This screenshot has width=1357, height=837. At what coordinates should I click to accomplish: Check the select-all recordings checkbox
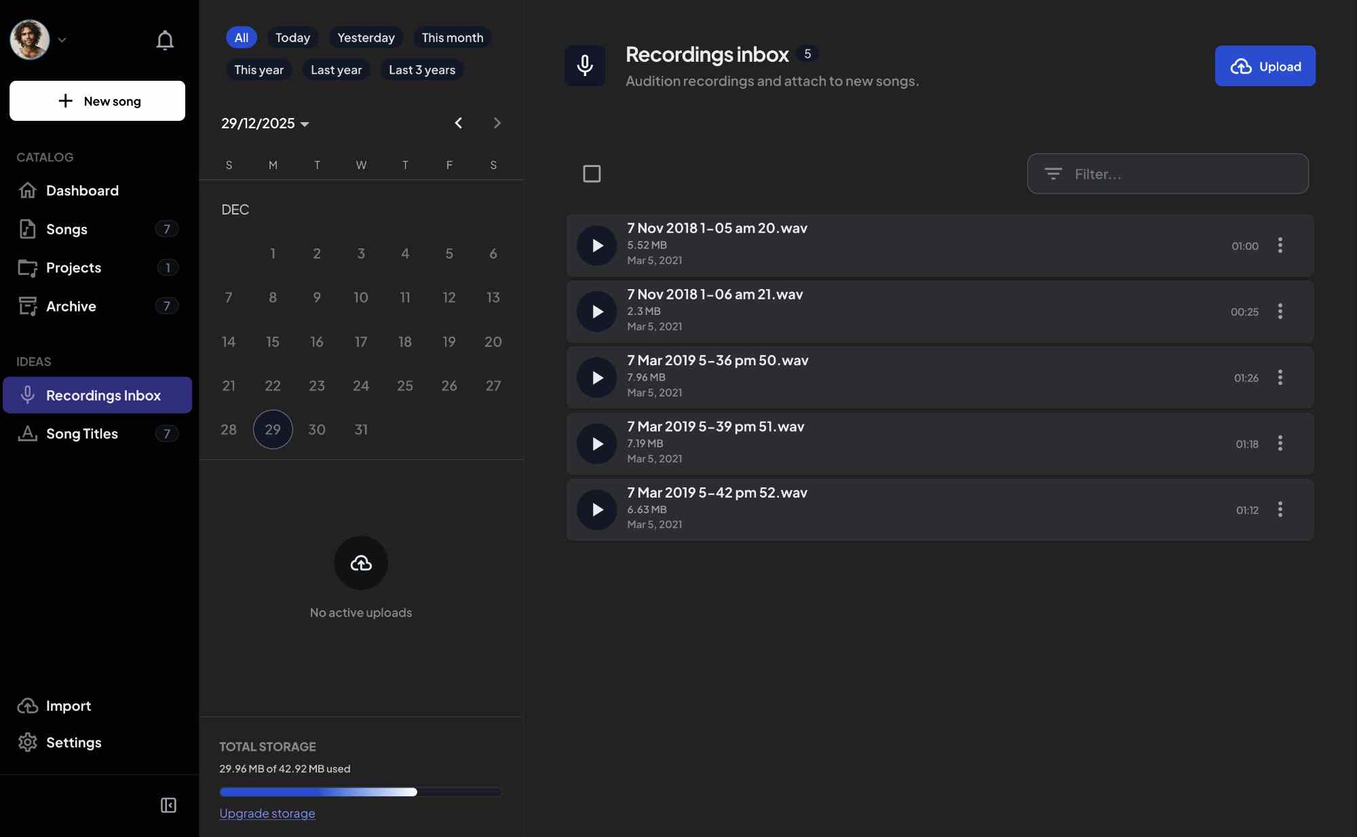pos(592,174)
